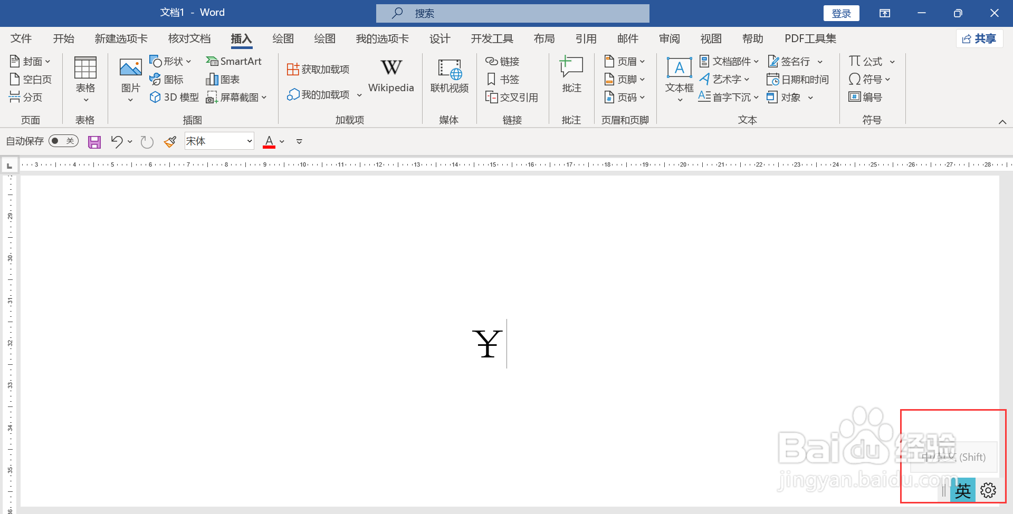This screenshot has width=1013, height=514.
Task: Open the 屏幕截图 screenshot dropdown
Action: pos(236,97)
